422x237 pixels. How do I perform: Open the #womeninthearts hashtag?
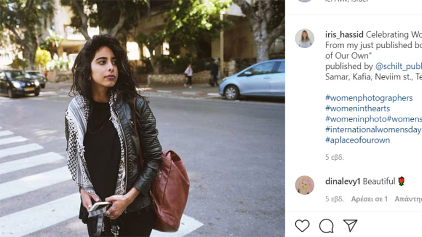click(x=357, y=108)
